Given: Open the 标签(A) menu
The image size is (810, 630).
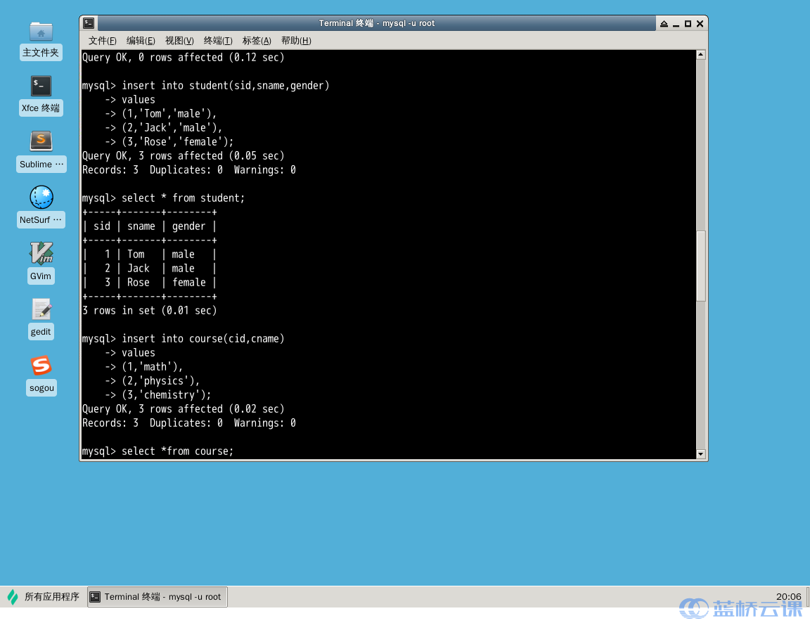Looking at the screenshot, I should click(257, 41).
